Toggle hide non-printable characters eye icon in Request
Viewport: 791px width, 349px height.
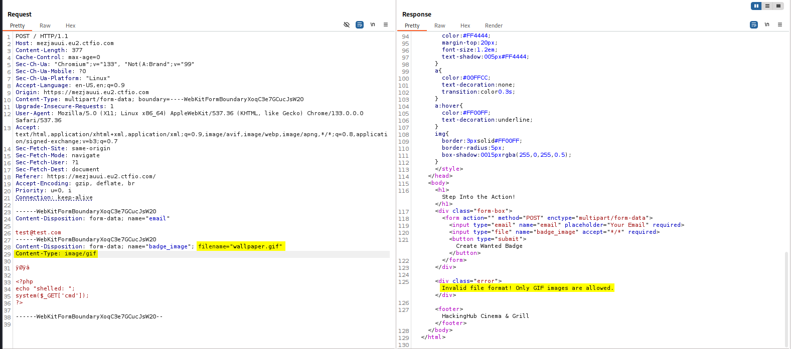pos(347,25)
